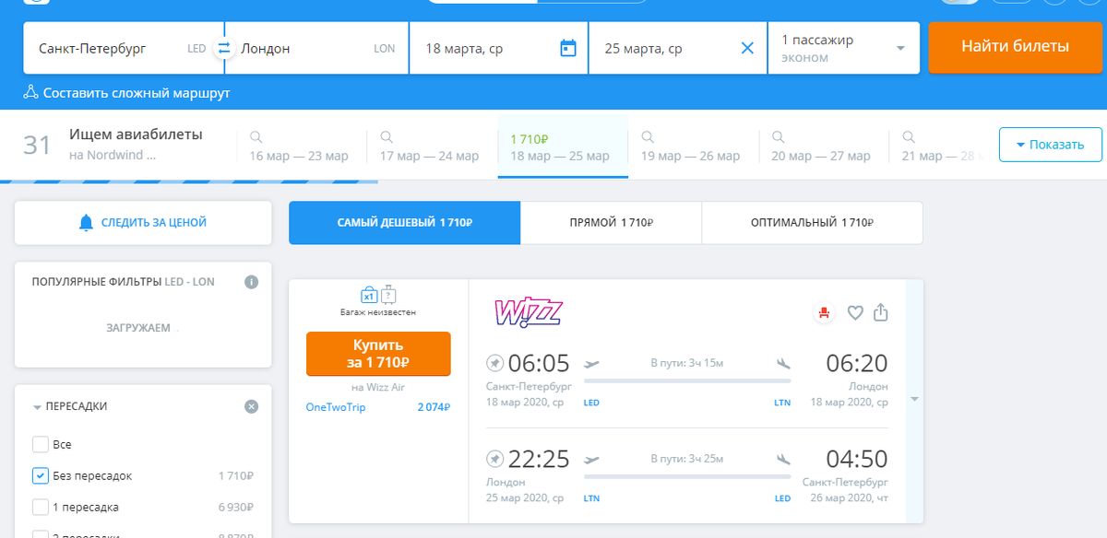The image size is (1107, 538).
Task: Click the Найти билеты search button
Action: [x=1015, y=47]
